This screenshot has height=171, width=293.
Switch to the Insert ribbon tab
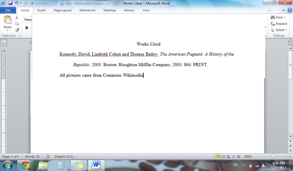tap(42, 10)
